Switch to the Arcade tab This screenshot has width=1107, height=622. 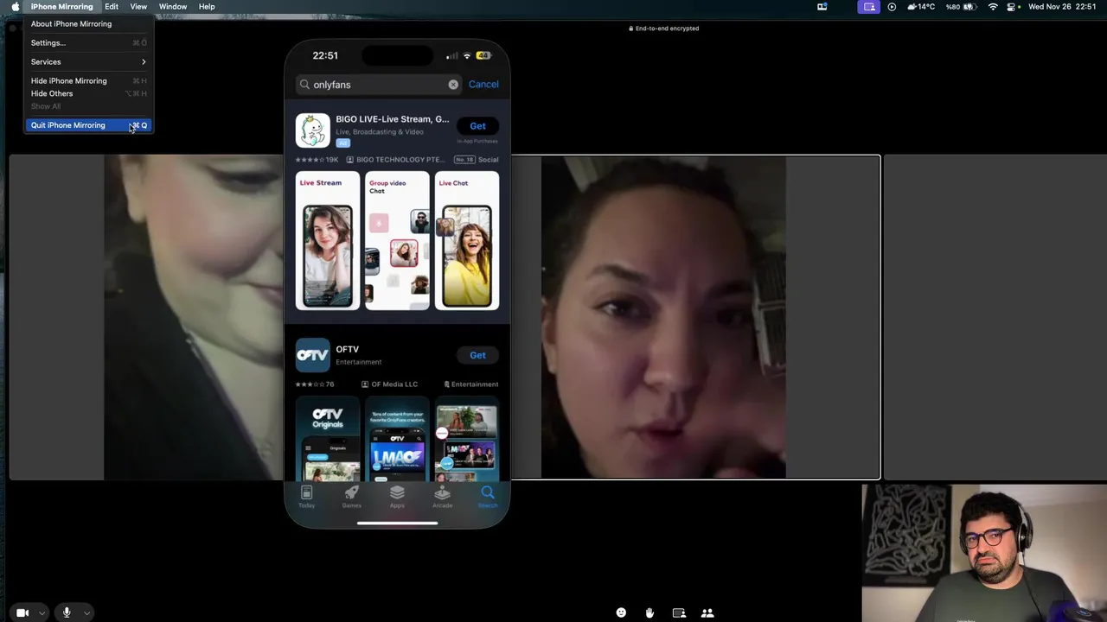pyautogui.click(x=442, y=497)
